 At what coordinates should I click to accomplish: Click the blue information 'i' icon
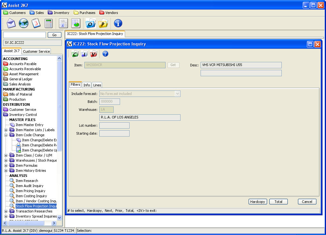pyautogui.click(x=118, y=23)
